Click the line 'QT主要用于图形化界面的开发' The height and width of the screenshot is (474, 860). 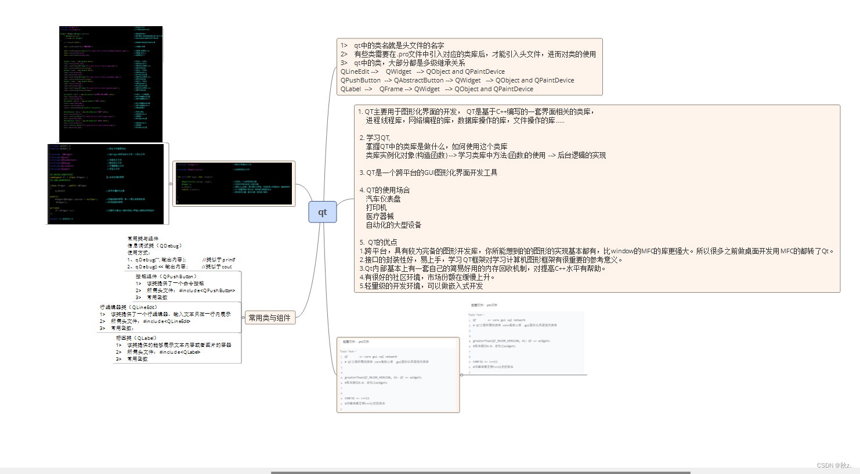[476, 112]
